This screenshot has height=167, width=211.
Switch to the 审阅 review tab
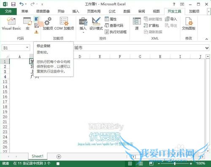[x=141, y=11]
